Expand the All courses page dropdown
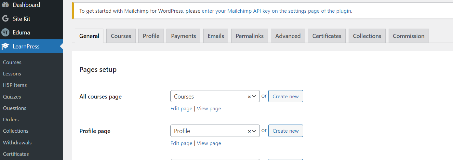The height and width of the screenshot is (160, 453). pos(254,97)
